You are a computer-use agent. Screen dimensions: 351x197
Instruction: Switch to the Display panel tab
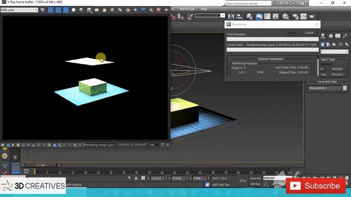338,36
